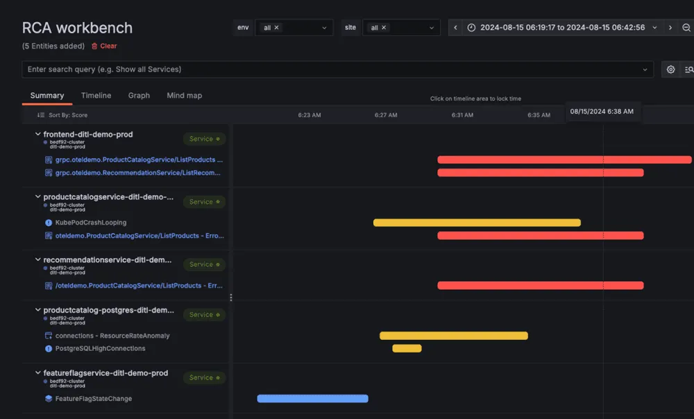
Task: Click the delete icon next to Clear
Action: pyautogui.click(x=93, y=46)
